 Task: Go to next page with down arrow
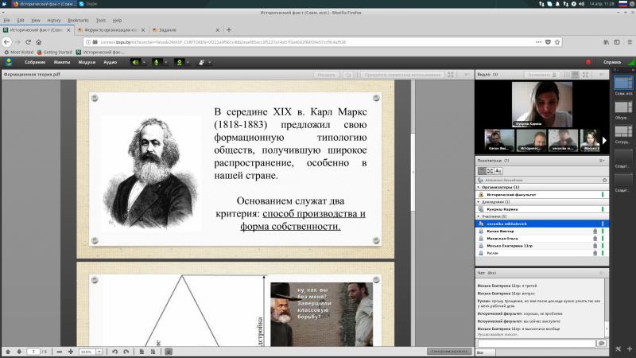[19, 352]
